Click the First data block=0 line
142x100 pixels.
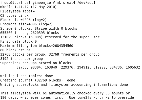pos(18,41)
